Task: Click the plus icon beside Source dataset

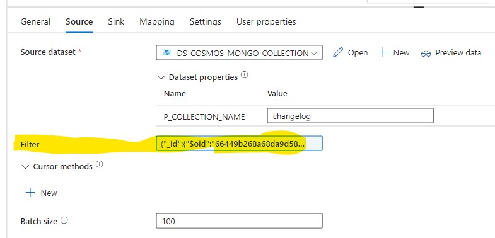Action: point(383,52)
